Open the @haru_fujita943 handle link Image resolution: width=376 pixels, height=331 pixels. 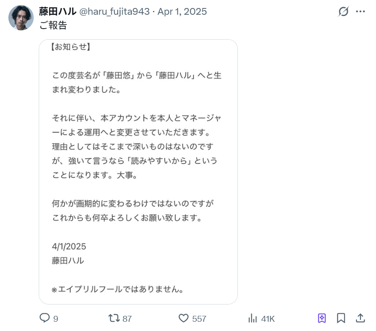click(x=115, y=11)
